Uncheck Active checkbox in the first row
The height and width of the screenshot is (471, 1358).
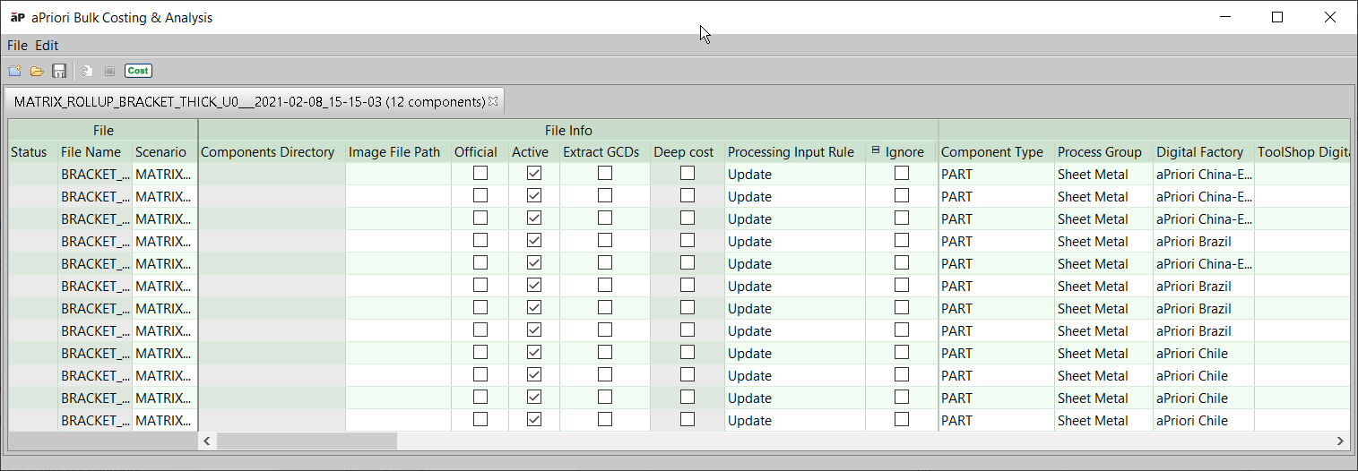(534, 174)
